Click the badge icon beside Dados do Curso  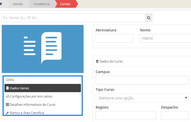pos(97,62)
